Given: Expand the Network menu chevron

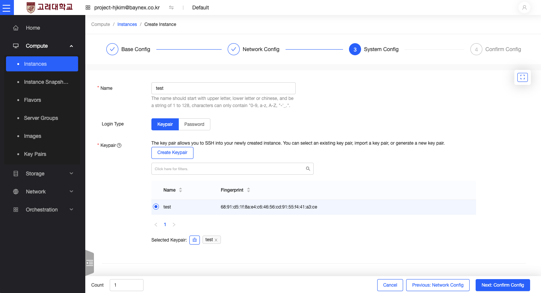Looking at the screenshot, I should click(71, 192).
